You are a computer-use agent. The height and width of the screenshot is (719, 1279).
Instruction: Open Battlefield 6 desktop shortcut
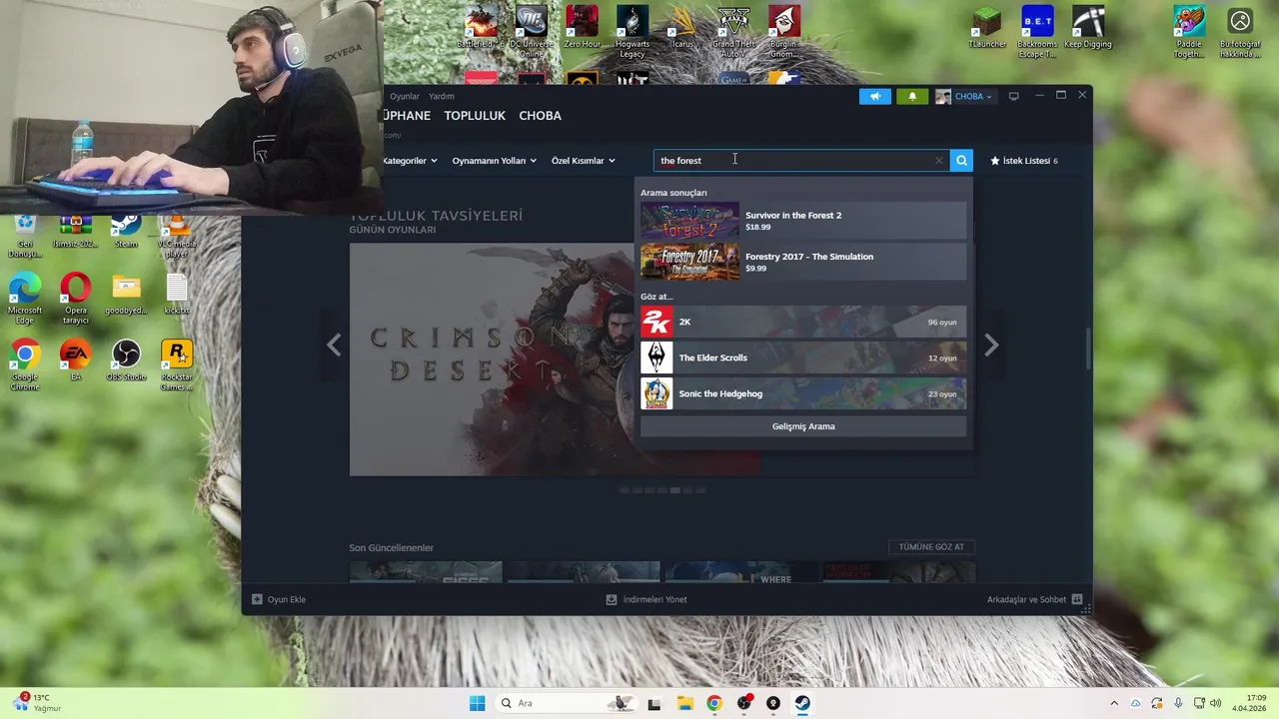pyautogui.click(x=482, y=28)
